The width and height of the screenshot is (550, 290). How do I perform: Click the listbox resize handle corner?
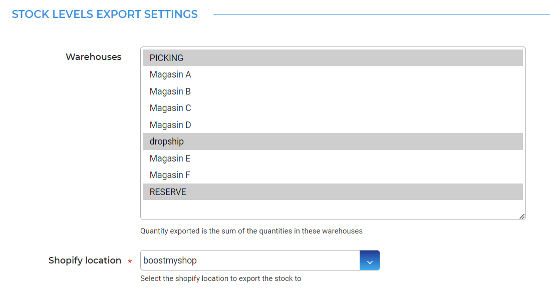(522, 216)
